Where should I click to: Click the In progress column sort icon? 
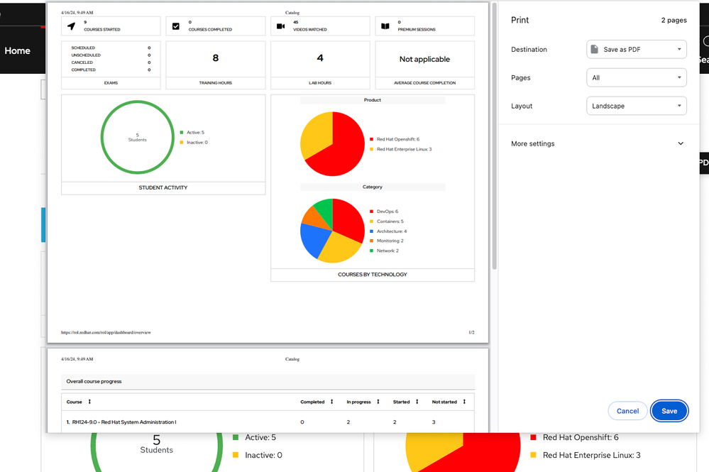pyautogui.click(x=378, y=402)
